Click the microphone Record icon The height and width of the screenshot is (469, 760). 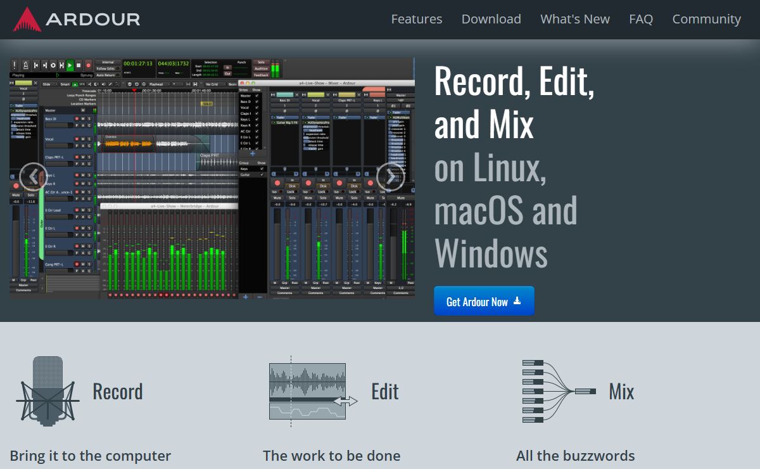tap(48, 390)
